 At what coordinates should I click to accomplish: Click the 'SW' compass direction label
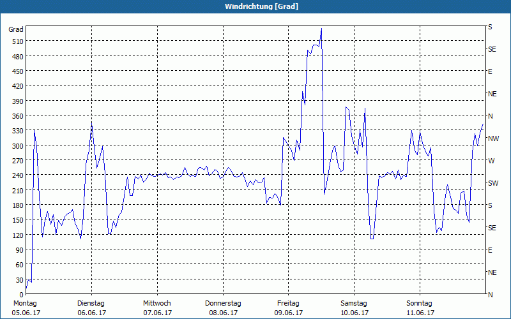(493, 183)
